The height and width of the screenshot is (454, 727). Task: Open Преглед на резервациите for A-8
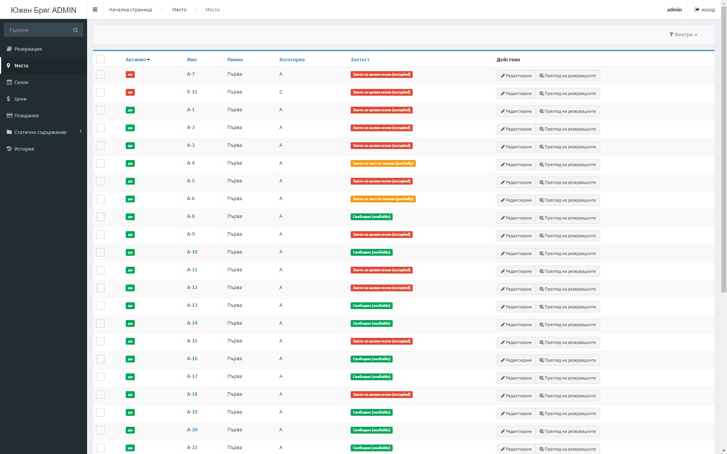(x=568, y=218)
